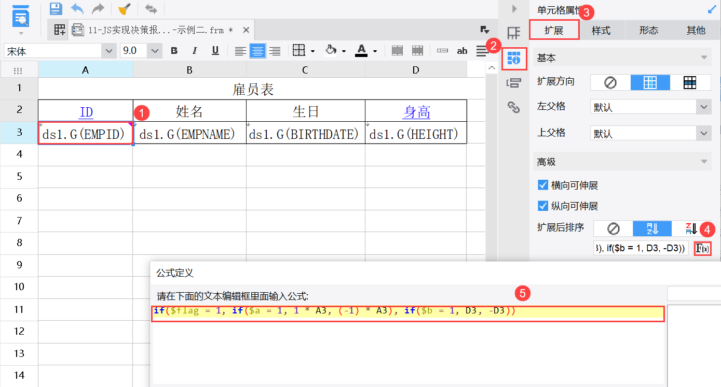This screenshot has width=721, height=387.
Task: Click the 身高 link in cell D2
Action: coord(416,111)
